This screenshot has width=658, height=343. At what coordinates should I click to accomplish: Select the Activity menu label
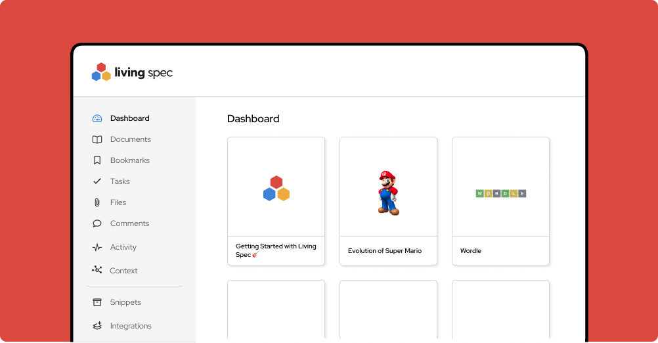[x=123, y=247]
